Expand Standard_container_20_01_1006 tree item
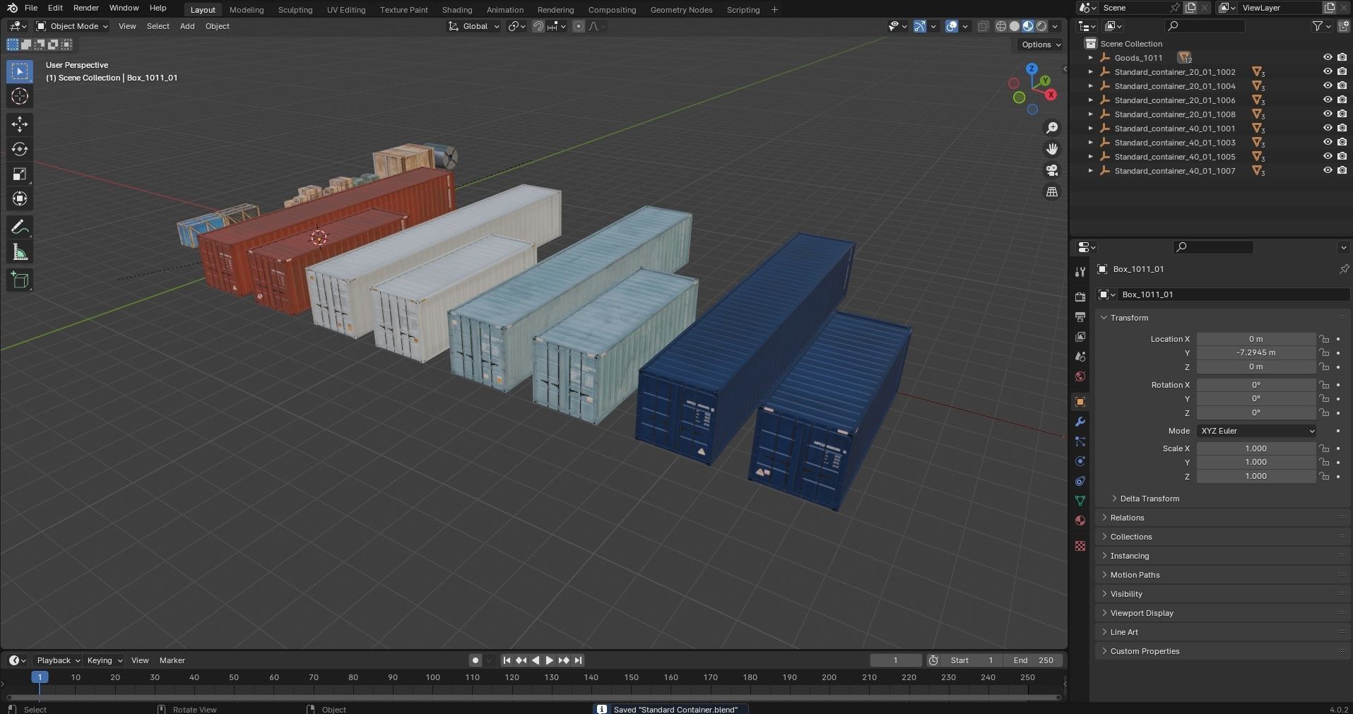 click(x=1090, y=100)
